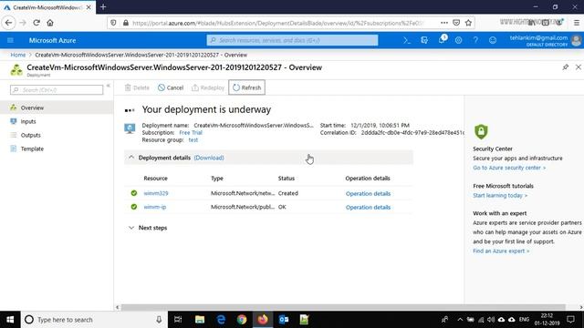Click the Azure global search bar
The height and width of the screenshot is (328, 584).
(292, 40)
